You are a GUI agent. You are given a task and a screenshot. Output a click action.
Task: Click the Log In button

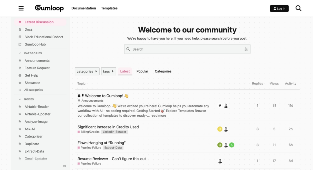[x=279, y=8]
